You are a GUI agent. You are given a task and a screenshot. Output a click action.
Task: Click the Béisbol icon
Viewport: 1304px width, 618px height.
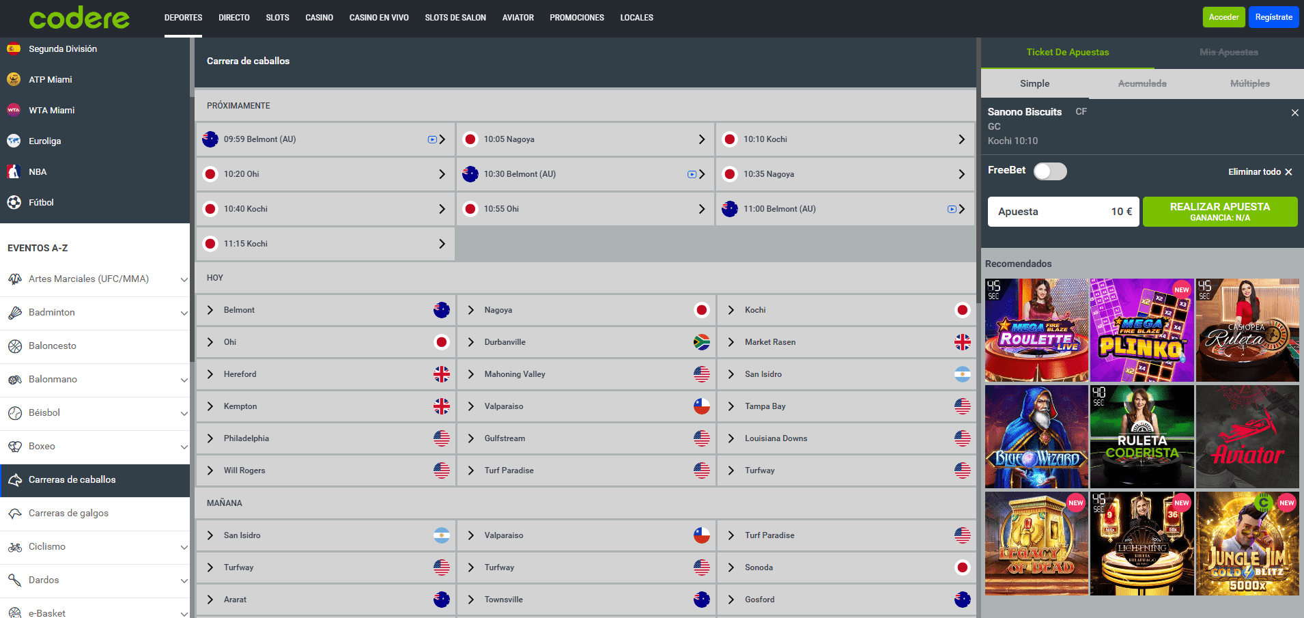(15, 412)
